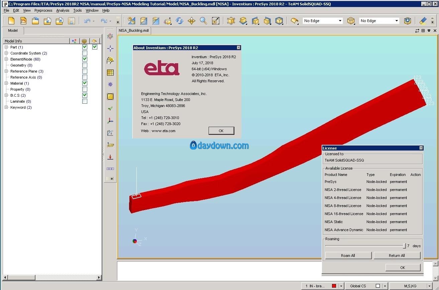Image resolution: width=439 pixels, height=290 pixels.
Task: Uncheck the Element/Node (60) checkbox
Action: point(85,59)
